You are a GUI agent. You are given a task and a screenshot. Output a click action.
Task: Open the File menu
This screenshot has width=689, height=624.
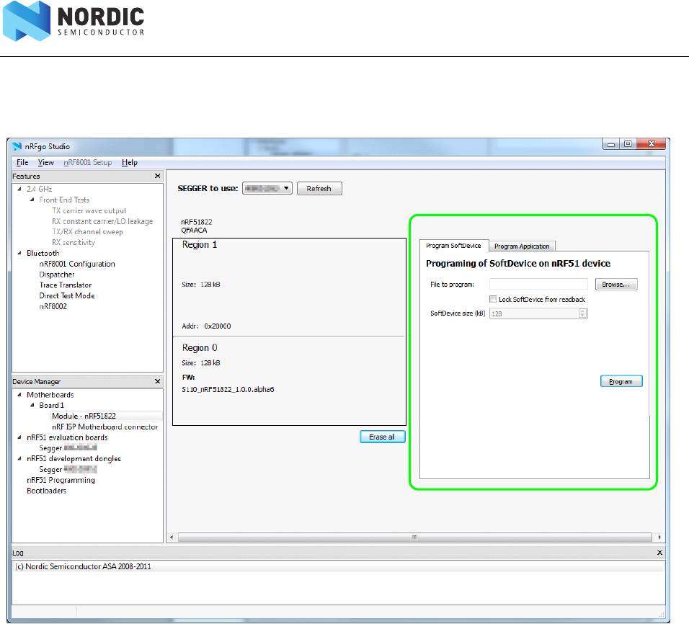(x=22, y=163)
